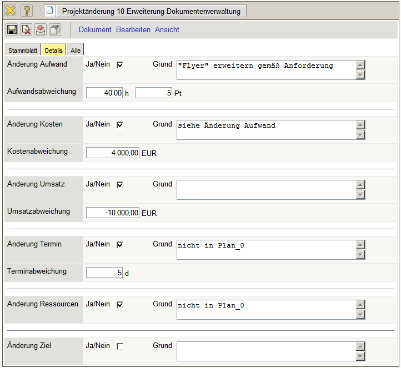Toggle the Änderung Umsatz Ja/Nein checkbox
The height and width of the screenshot is (368, 401).
pos(120,185)
